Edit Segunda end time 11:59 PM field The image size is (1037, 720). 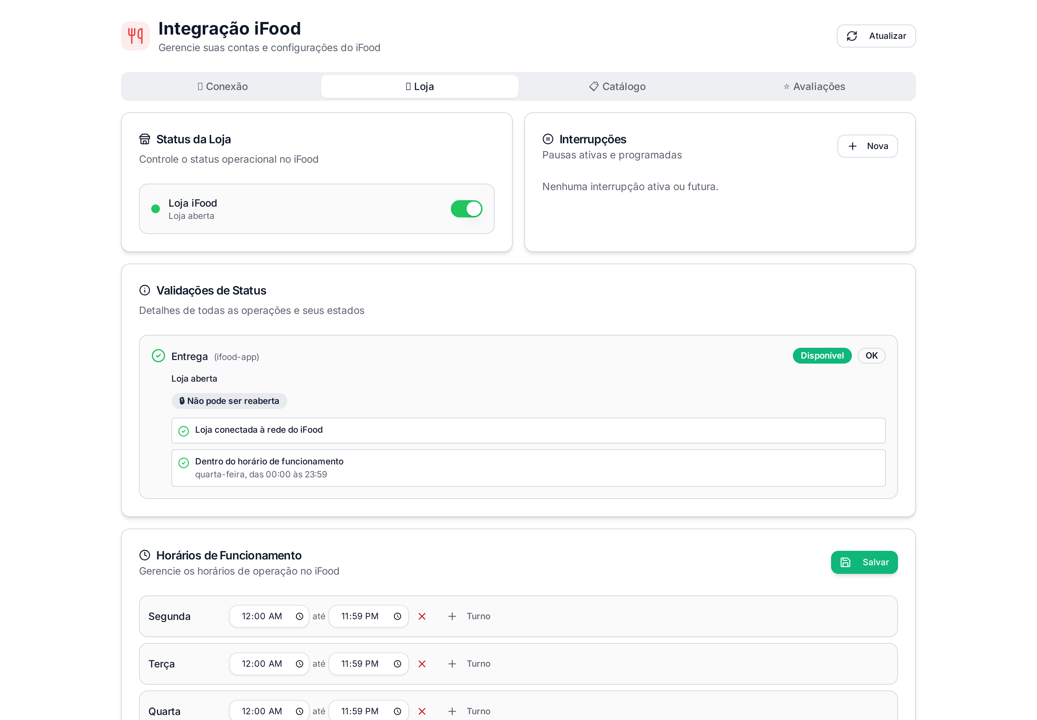tap(368, 616)
